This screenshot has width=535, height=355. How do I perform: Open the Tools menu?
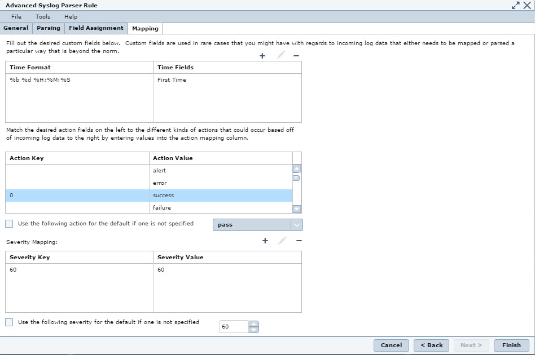click(x=42, y=16)
